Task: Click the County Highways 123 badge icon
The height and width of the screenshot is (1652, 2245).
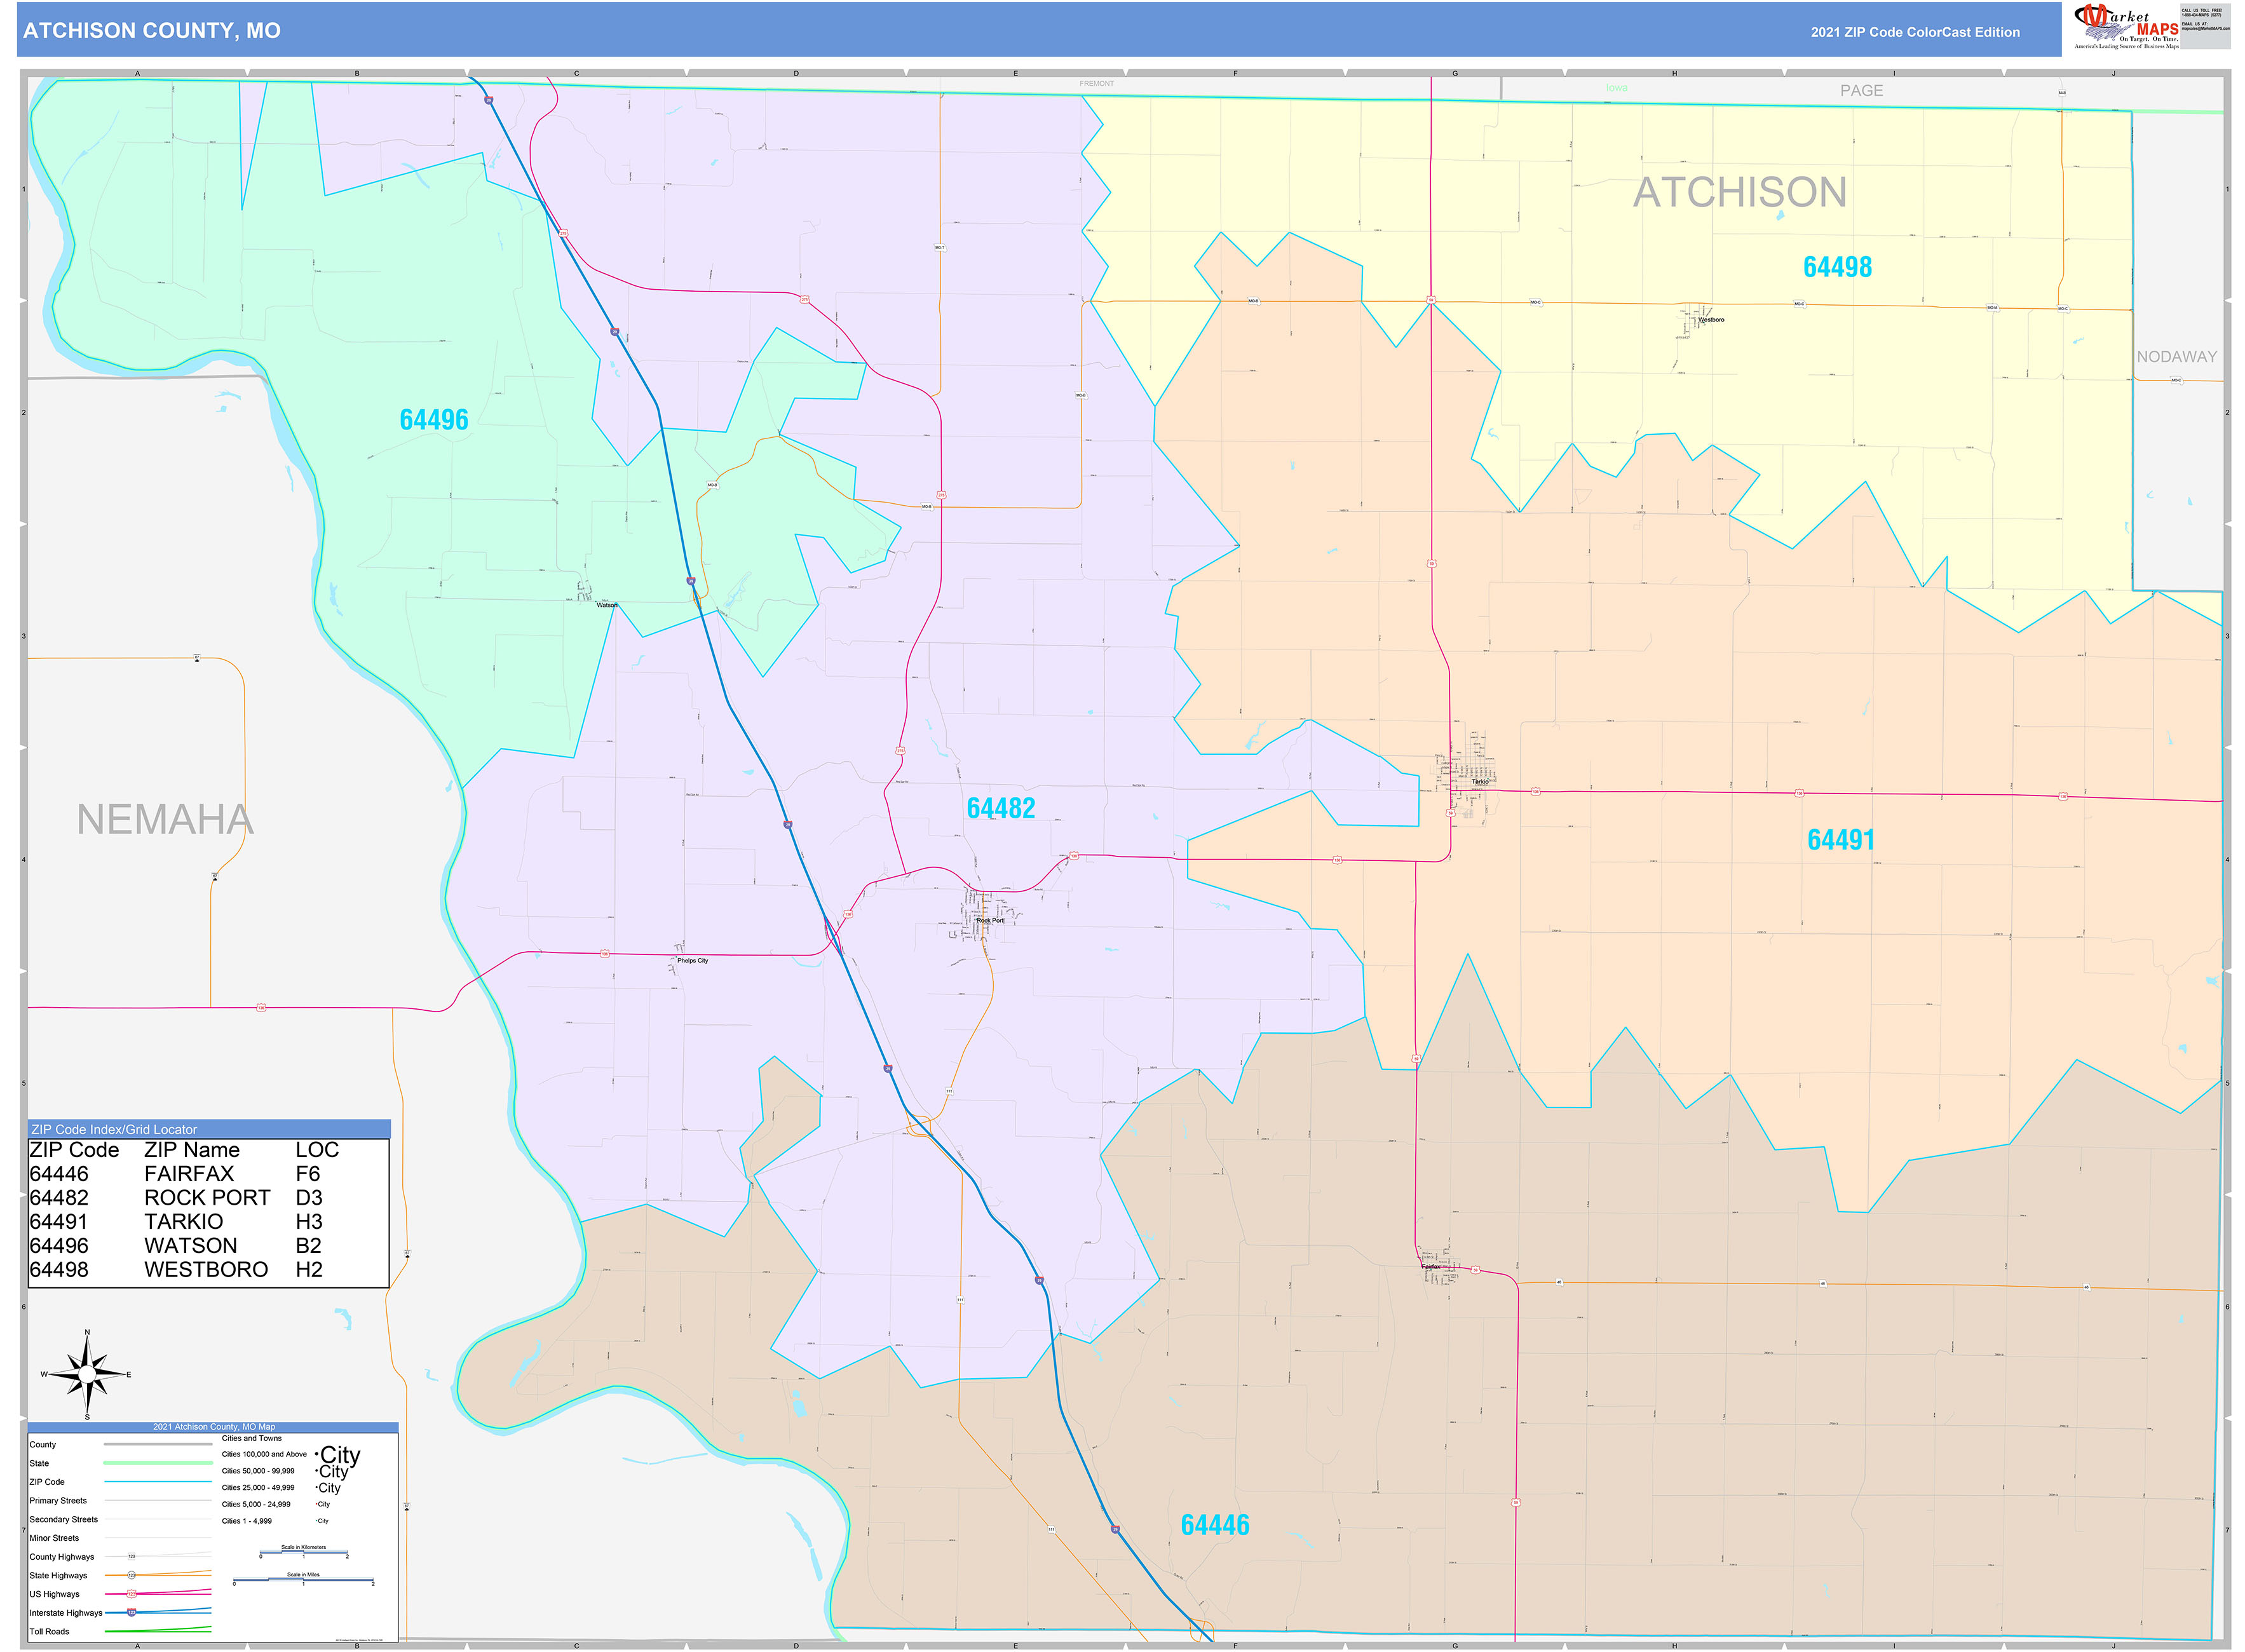Action: (132, 1557)
